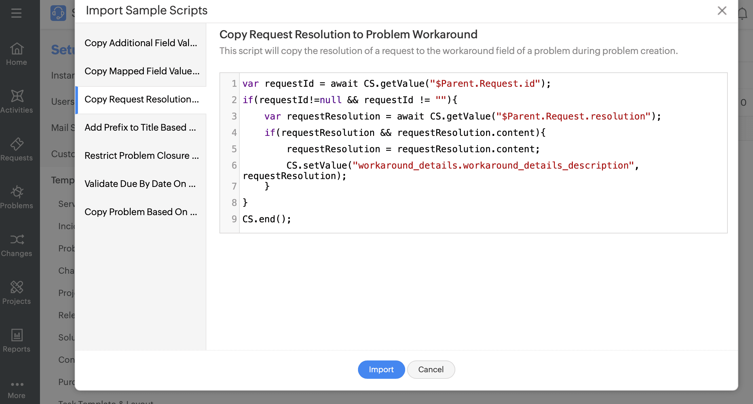
Task: Open the Projects module icon
Action: click(16, 292)
